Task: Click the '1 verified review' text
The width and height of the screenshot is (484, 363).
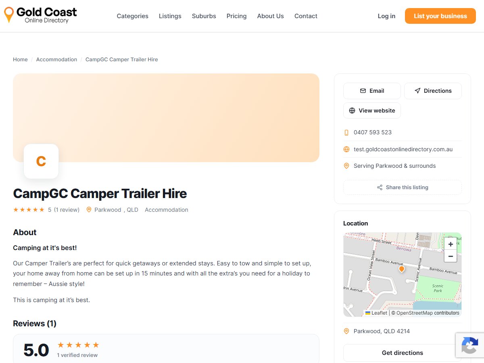Action: pos(77,355)
